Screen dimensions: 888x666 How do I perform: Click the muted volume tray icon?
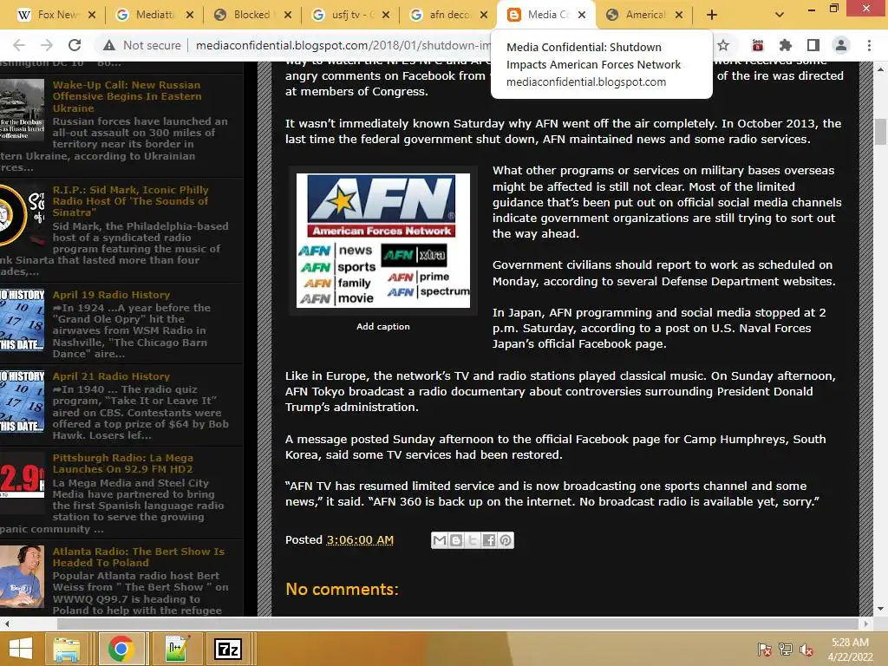click(x=806, y=650)
